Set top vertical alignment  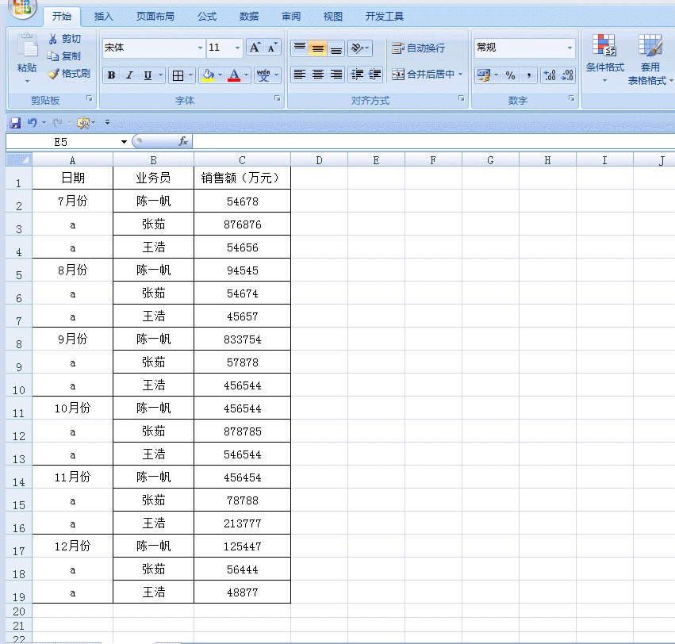pos(300,48)
